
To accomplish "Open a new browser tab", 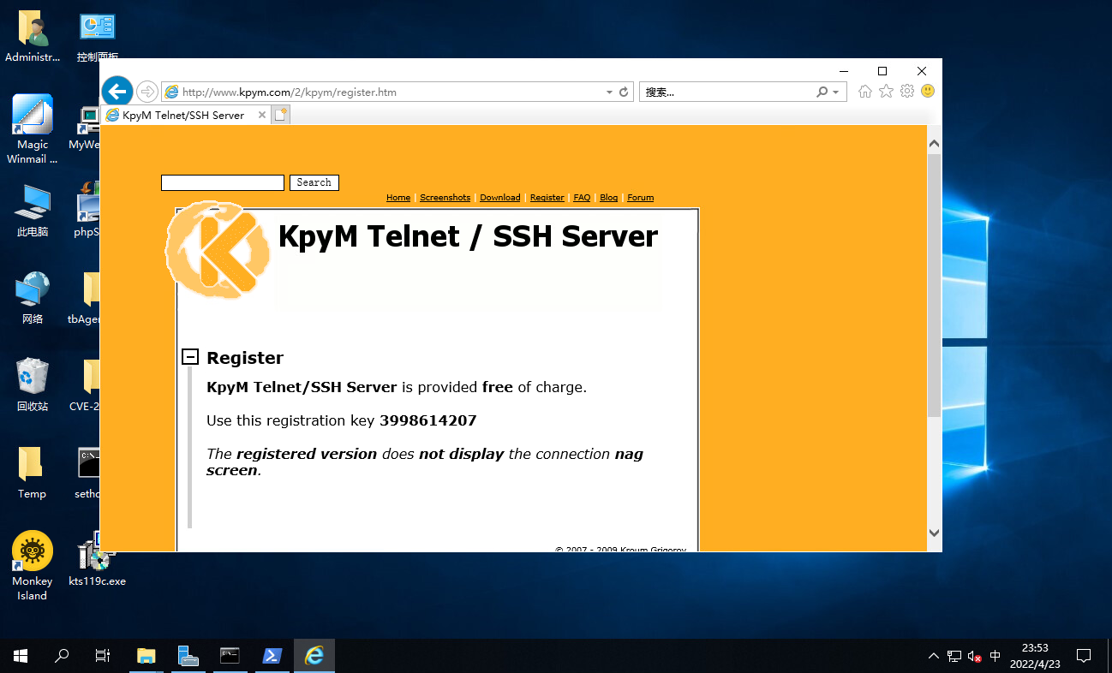I will pos(281,115).
